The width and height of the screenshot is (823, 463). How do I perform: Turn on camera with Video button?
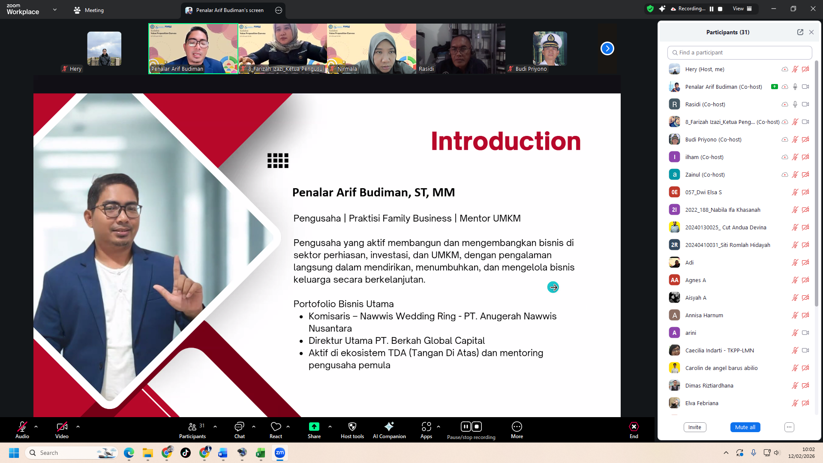[x=62, y=427]
